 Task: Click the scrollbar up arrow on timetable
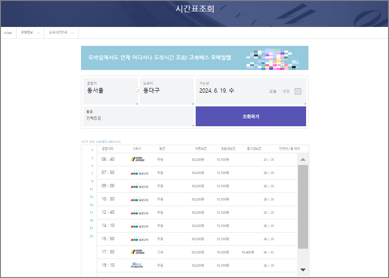tap(302, 160)
